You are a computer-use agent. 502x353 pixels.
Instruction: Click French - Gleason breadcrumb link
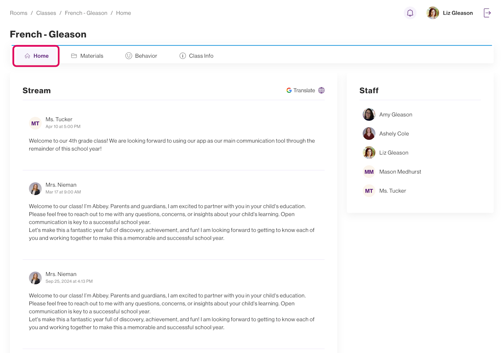86,13
